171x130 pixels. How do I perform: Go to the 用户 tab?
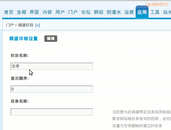[x=60, y=12]
